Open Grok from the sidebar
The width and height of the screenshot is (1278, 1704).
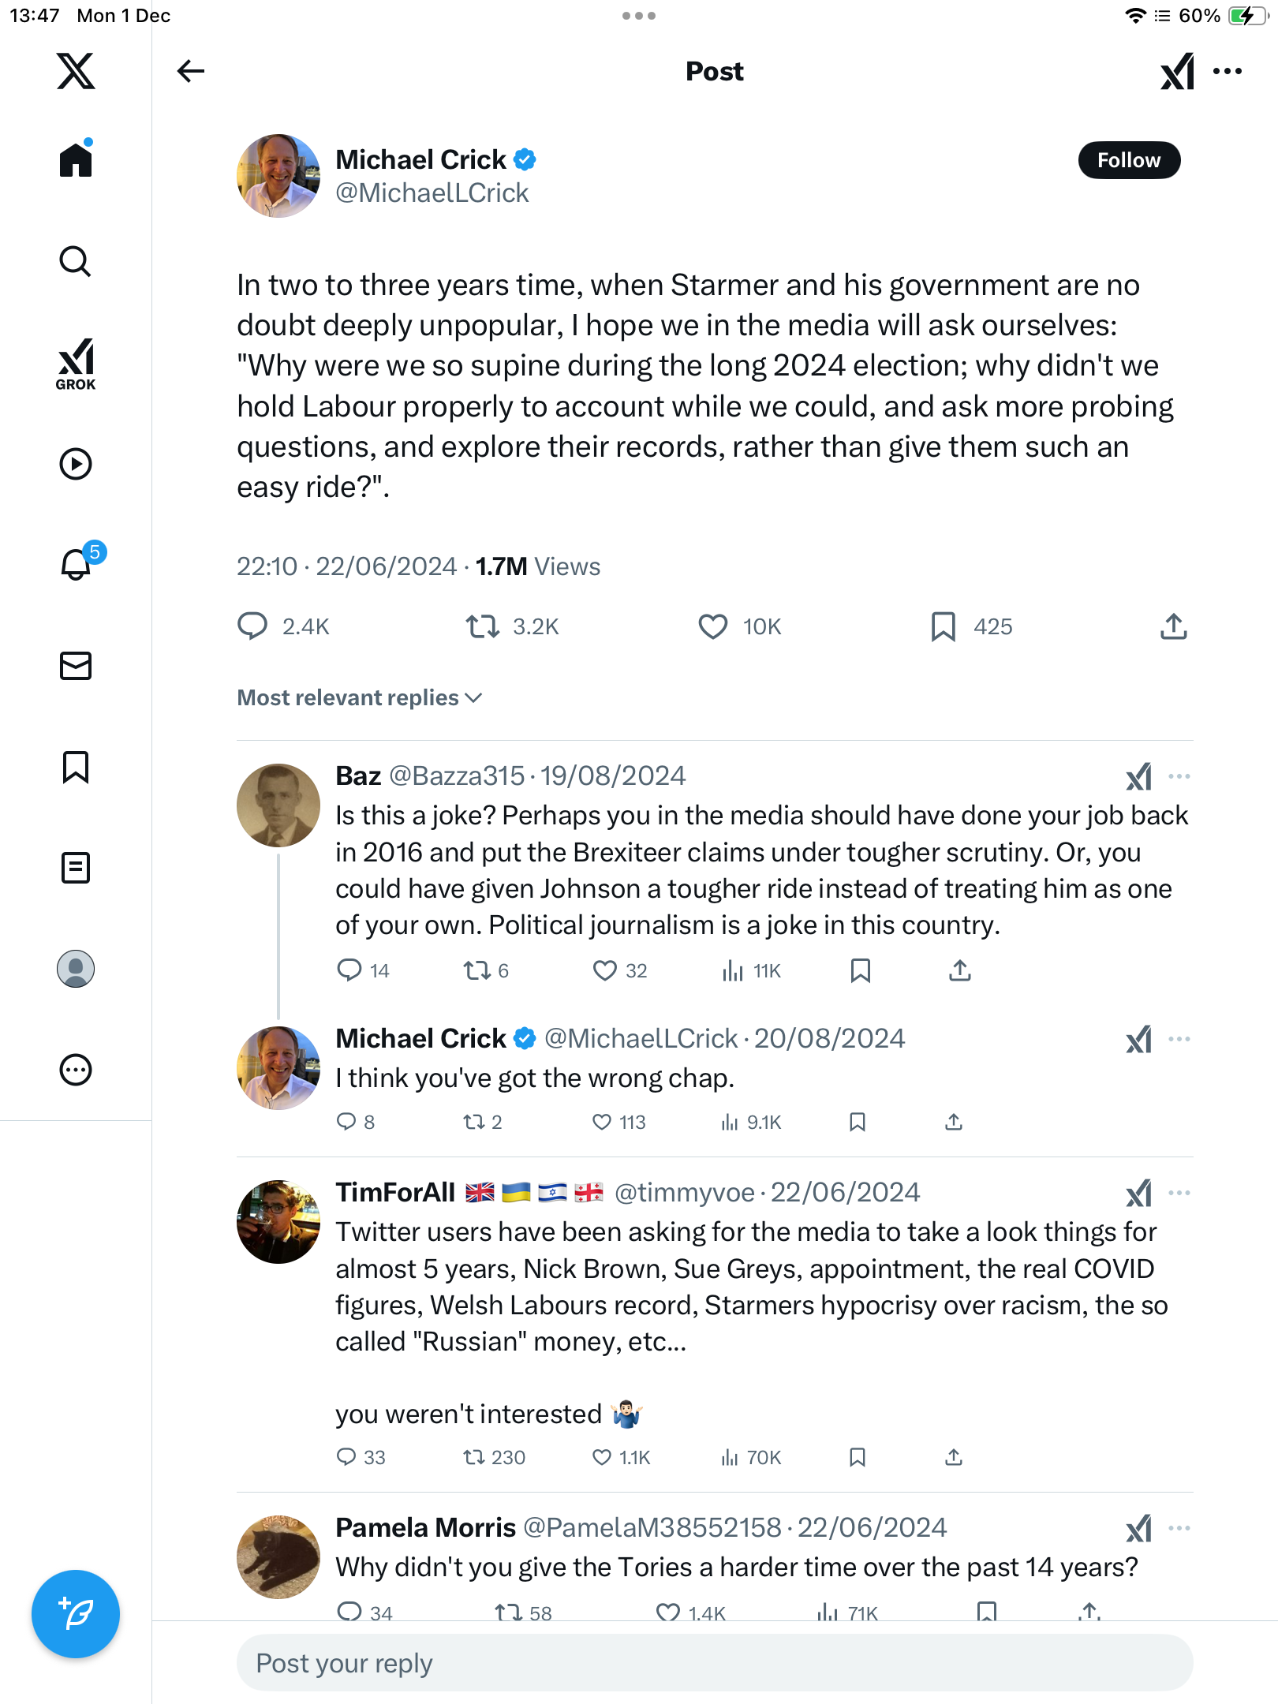(76, 364)
